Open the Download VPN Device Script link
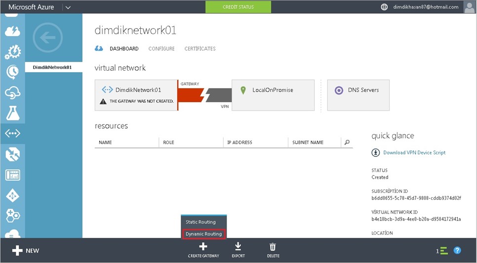Screen dimensions: 477x263 [414, 152]
